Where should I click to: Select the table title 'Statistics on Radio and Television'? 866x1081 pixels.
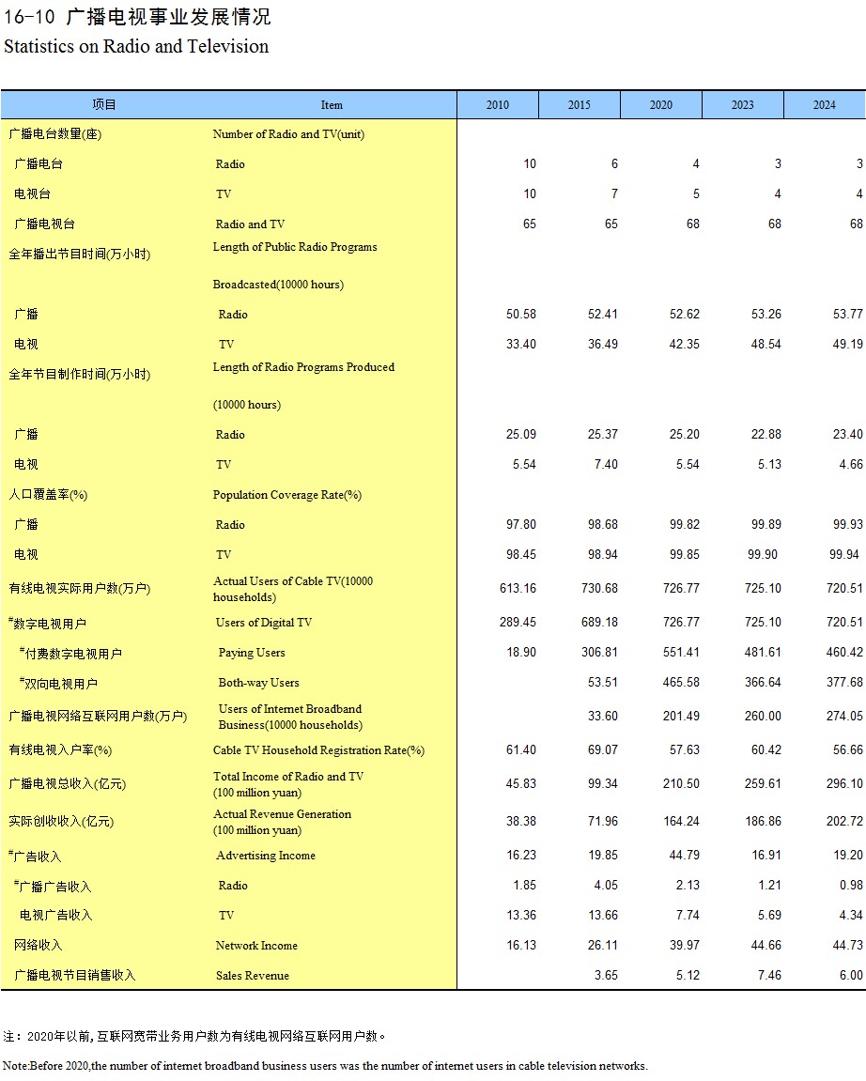pos(136,47)
